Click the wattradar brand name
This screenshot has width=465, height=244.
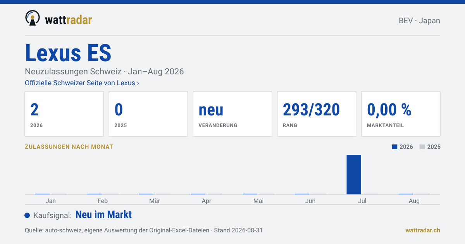69,19
